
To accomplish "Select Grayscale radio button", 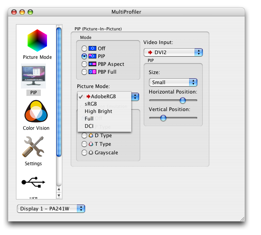I will pos(84,152).
